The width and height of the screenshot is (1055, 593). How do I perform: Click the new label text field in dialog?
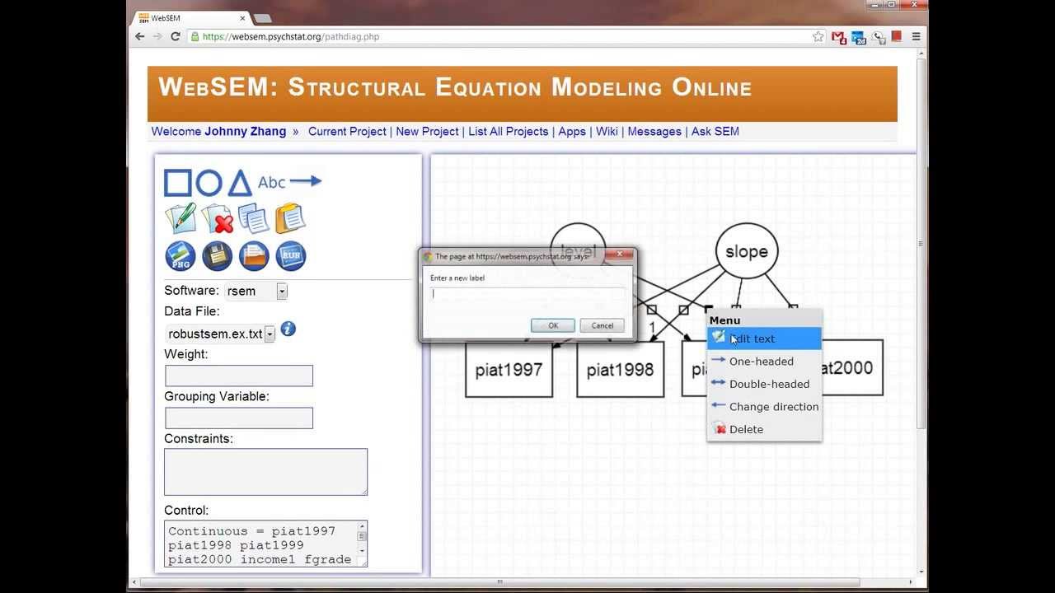pos(527,293)
